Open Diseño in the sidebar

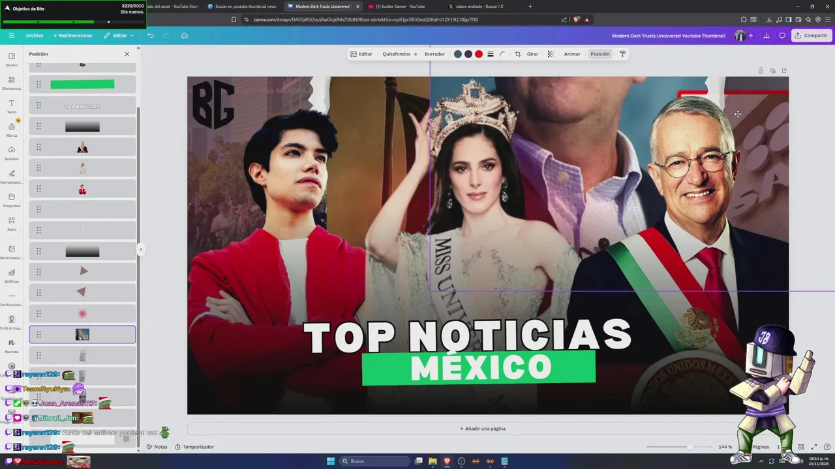(12, 59)
